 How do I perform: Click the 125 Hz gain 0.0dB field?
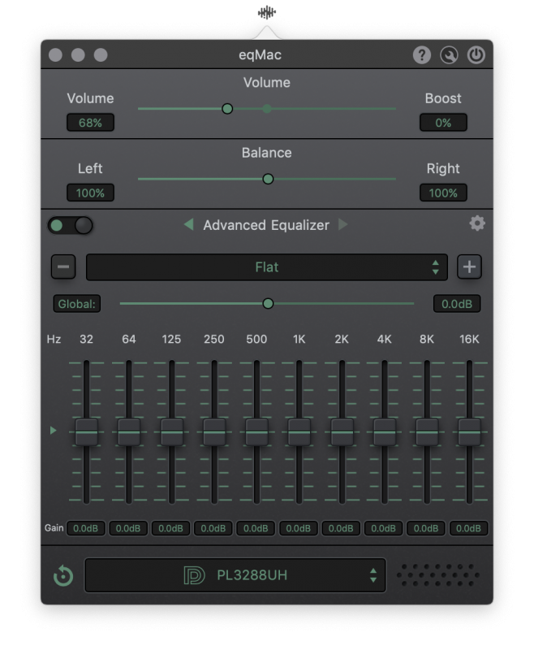pyautogui.click(x=170, y=528)
